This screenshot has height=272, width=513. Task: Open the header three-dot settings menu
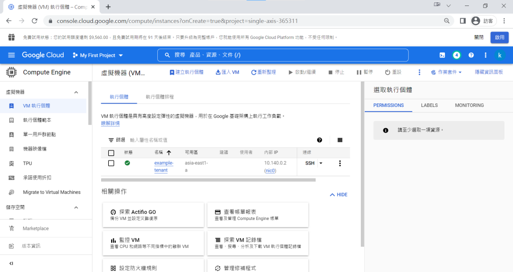485,55
